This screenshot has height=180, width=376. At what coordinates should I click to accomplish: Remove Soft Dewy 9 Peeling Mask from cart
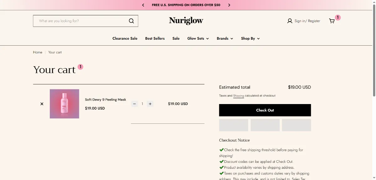pyautogui.click(x=42, y=104)
